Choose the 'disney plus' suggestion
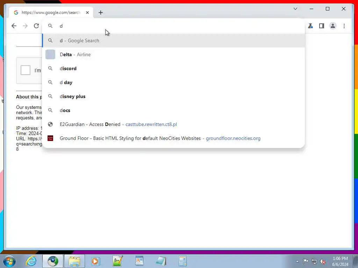 point(173,96)
